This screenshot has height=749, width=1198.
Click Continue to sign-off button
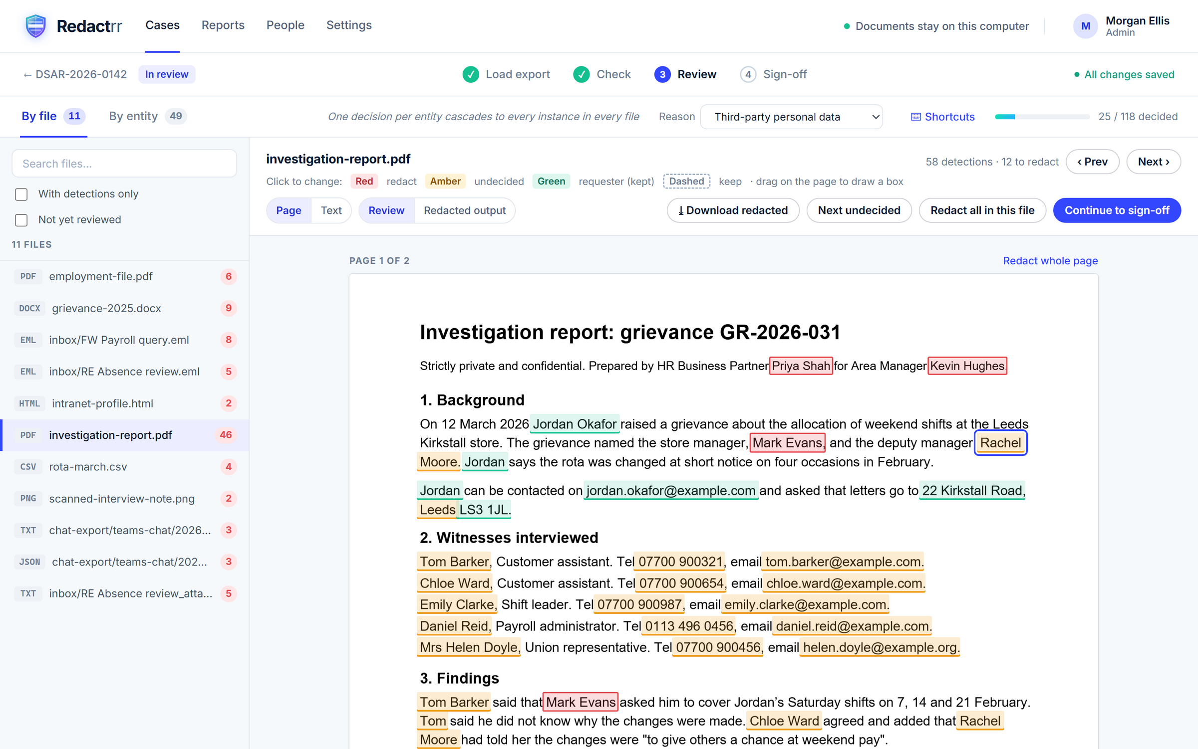pyautogui.click(x=1117, y=210)
